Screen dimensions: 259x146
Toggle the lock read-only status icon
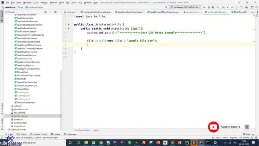click(x=252, y=137)
